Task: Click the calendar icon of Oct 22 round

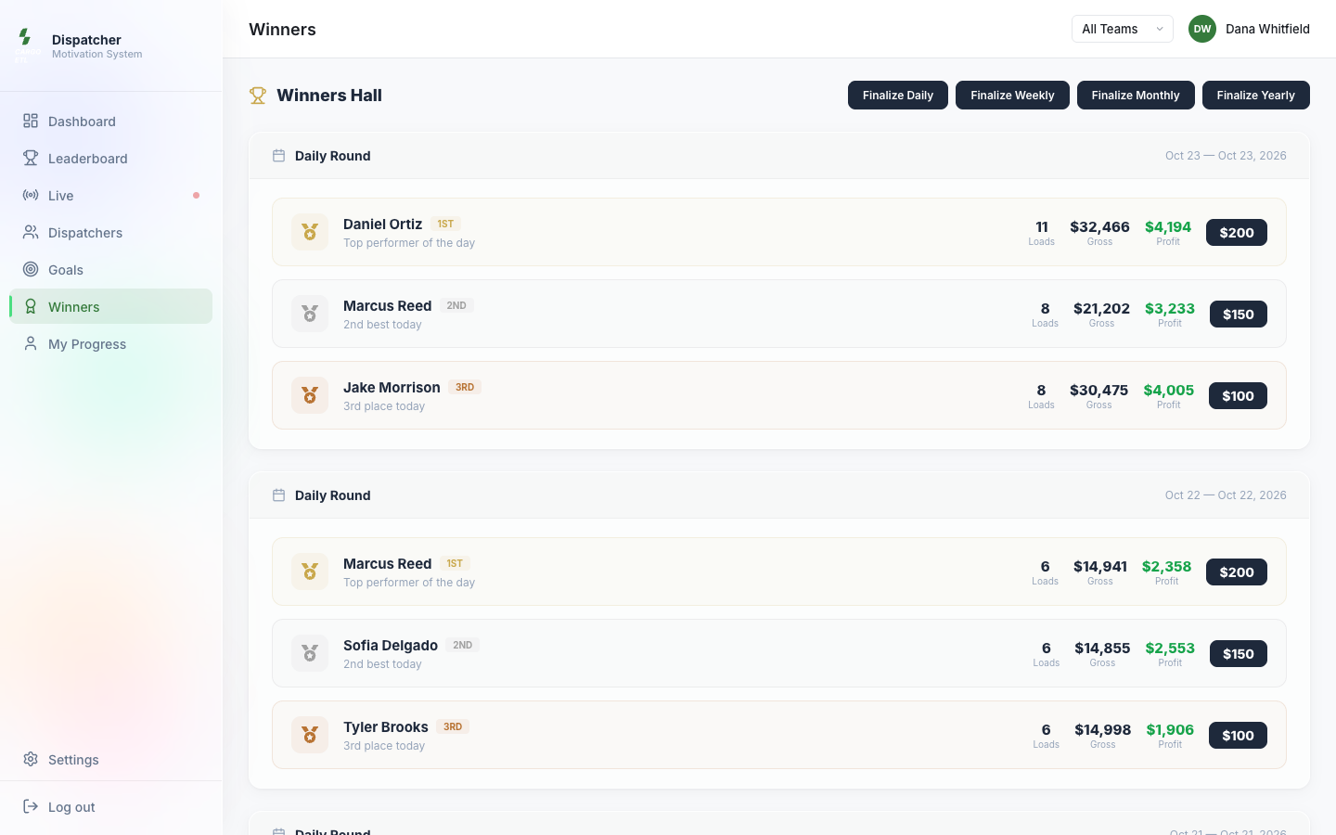Action: click(x=278, y=495)
